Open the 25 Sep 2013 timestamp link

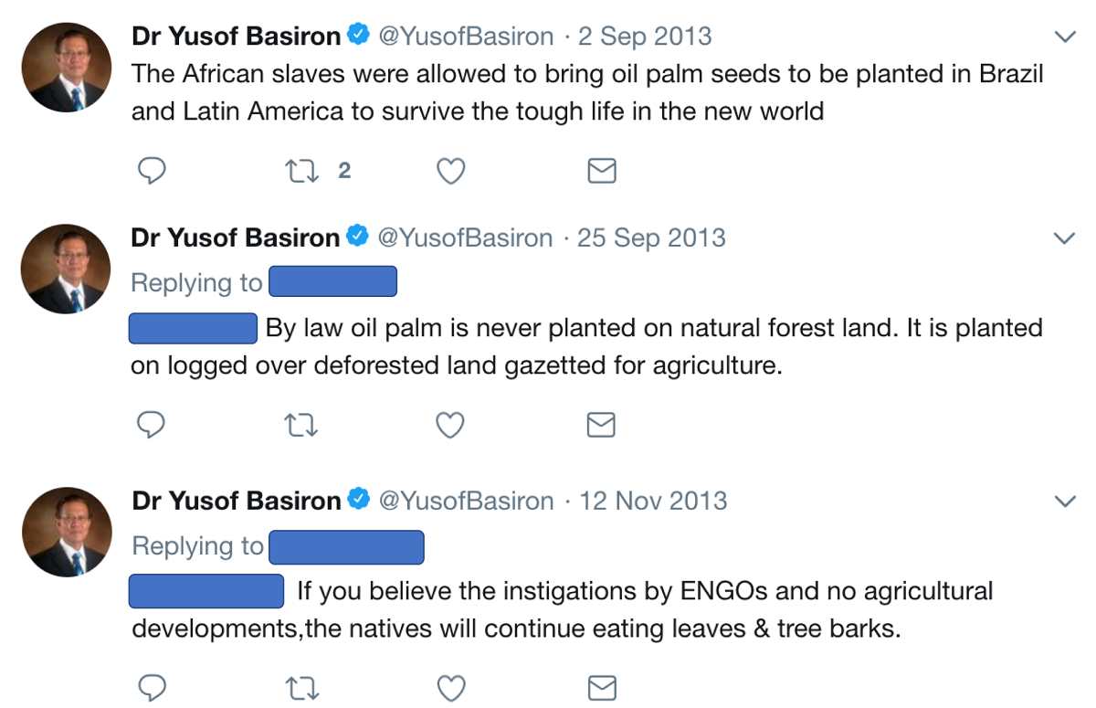[651, 238]
